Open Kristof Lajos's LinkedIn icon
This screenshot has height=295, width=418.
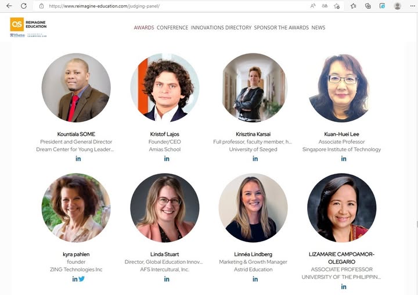tap(167, 159)
